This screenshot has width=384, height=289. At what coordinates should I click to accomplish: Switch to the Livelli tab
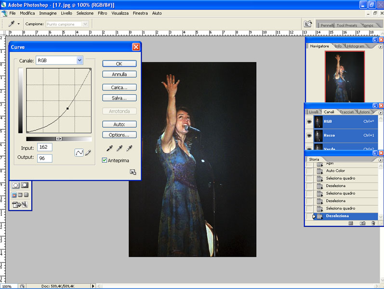tap(314, 112)
